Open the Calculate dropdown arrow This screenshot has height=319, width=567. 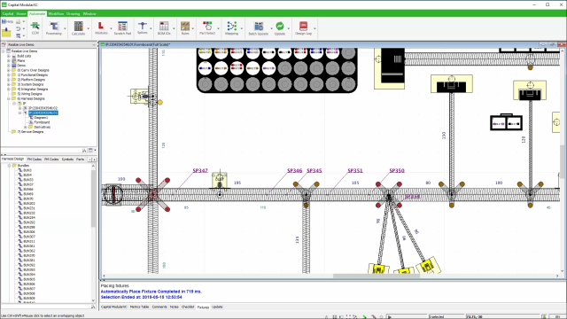(89, 28)
